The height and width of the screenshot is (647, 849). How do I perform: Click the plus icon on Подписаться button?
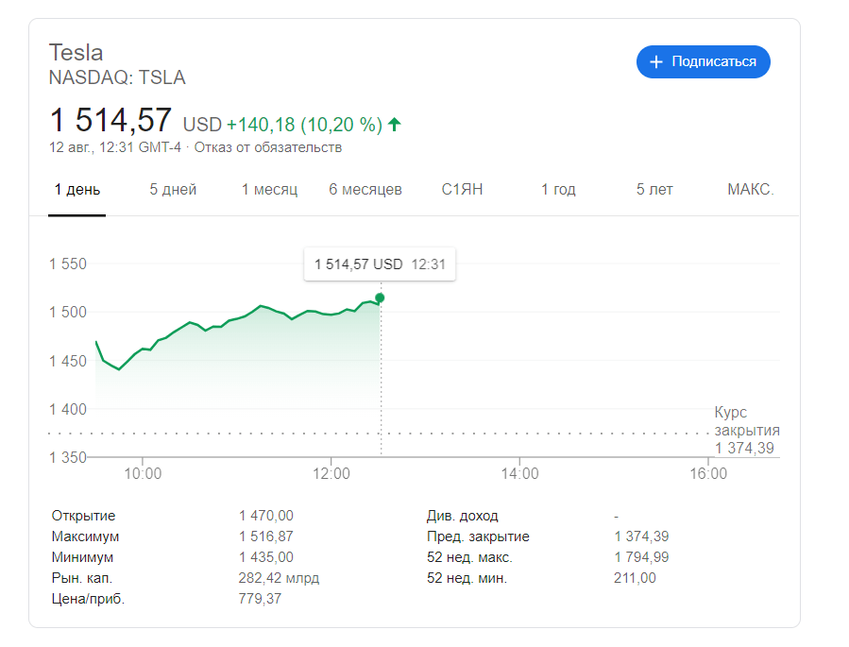click(654, 61)
